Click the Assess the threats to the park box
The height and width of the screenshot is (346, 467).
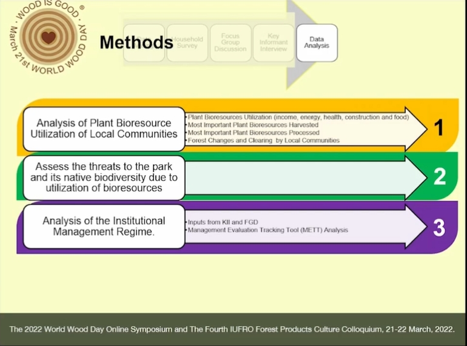(x=104, y=177)
